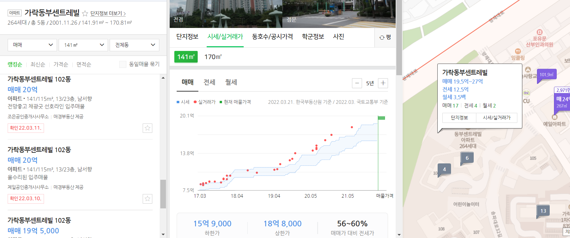Click listing list scrollbar up arrow
The width and height of the screenshot is (570, 238).
163,78
